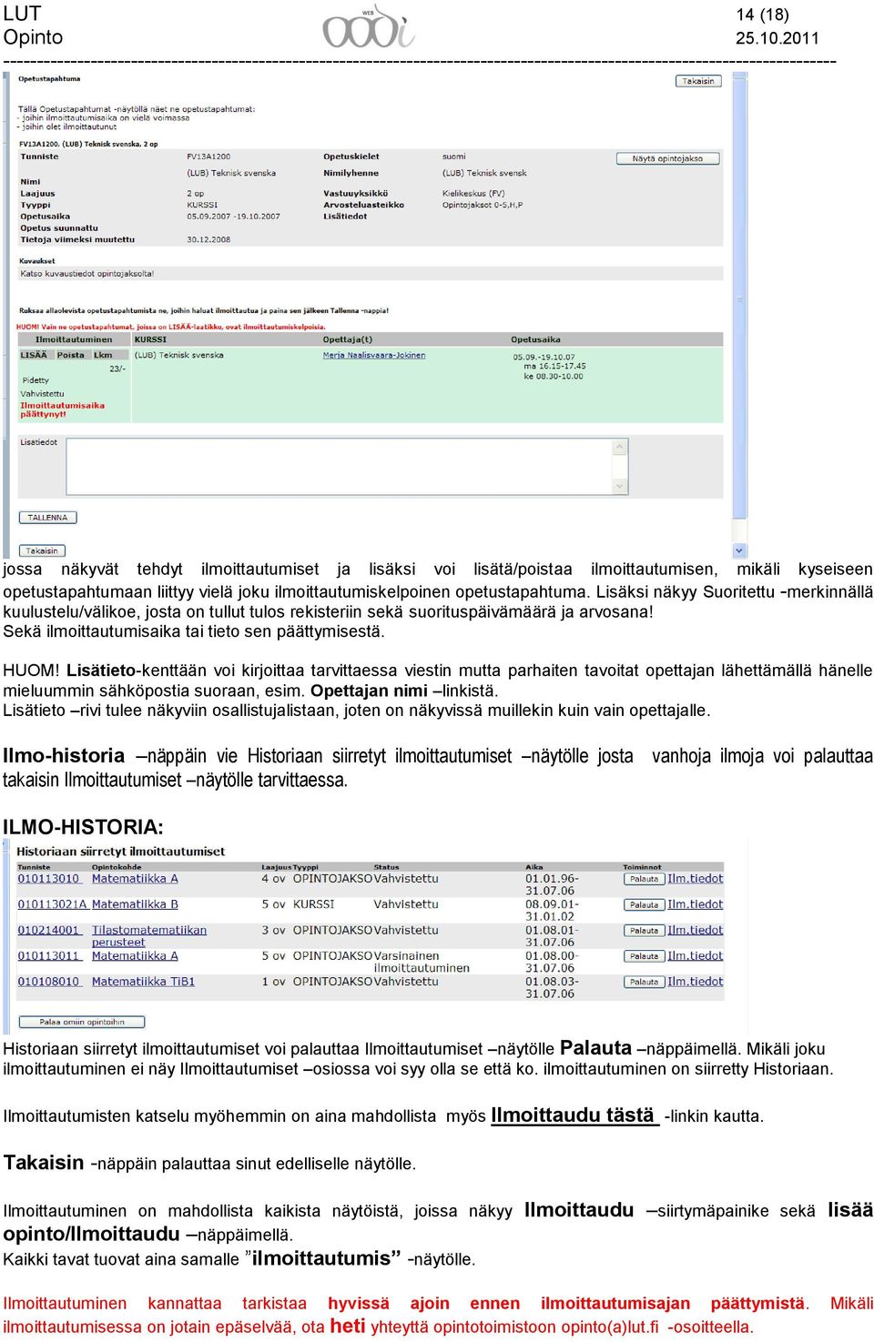Click Palauta for Tilastomatematiikan perusteet row
874x1342 pixels.
[x=644, y=930]
